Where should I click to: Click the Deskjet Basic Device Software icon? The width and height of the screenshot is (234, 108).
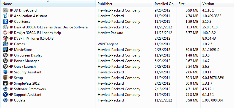(x=5, y=27)
